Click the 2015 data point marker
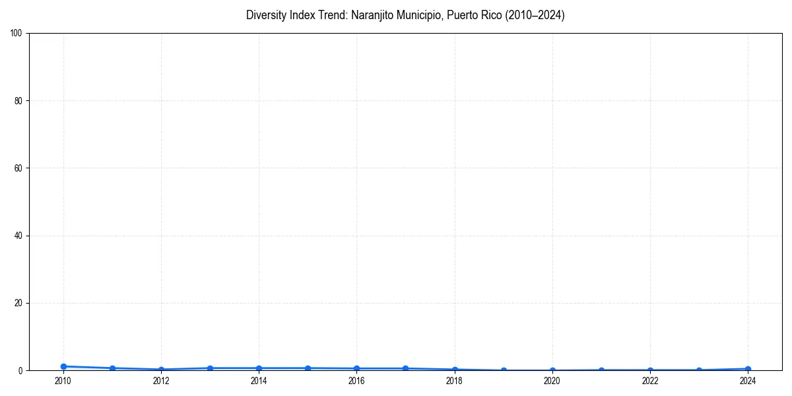Screen dimensions: 792x396 pos(308,367)
